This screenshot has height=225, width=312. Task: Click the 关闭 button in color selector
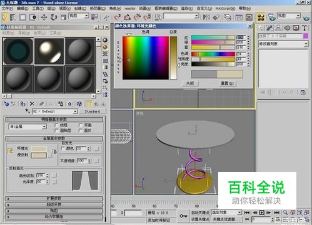(x=190, y=83)
